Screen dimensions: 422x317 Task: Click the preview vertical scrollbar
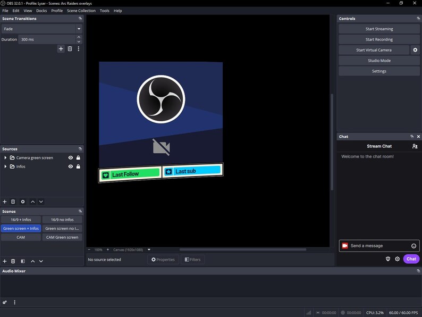pos(332,142)
